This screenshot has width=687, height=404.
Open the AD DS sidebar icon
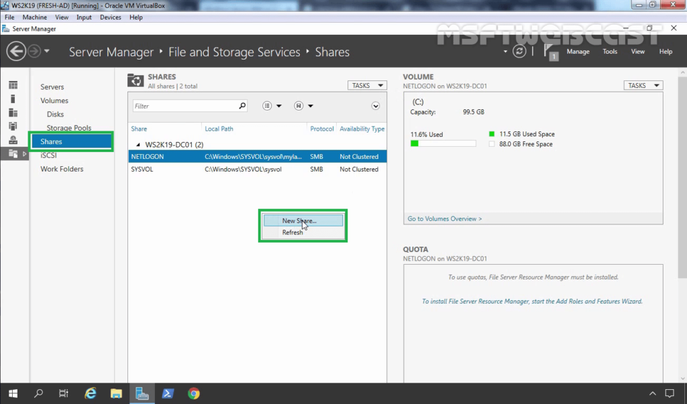pos(13,126)
